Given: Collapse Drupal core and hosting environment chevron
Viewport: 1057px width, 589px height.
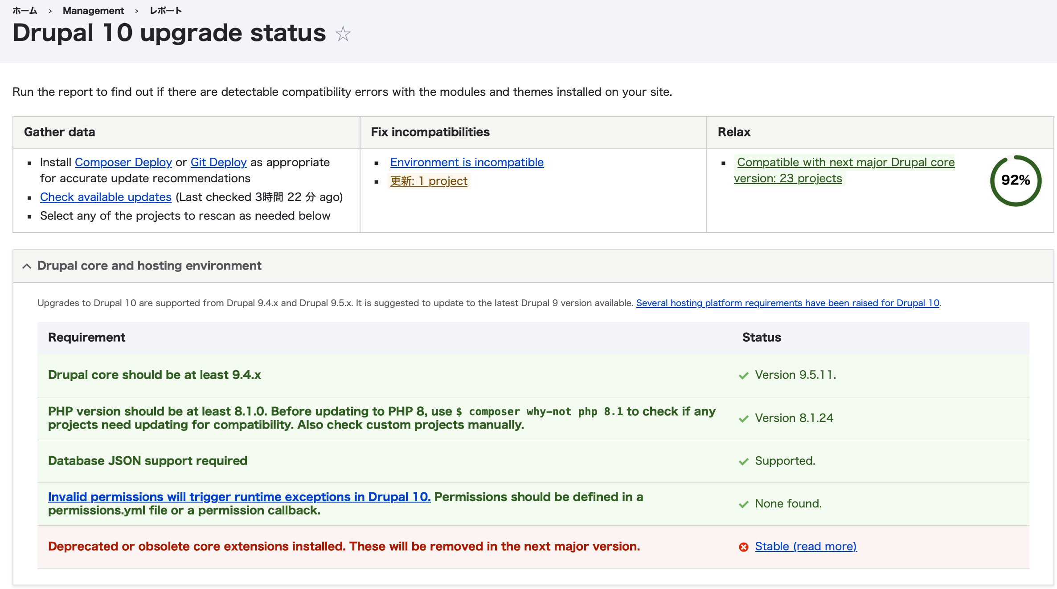Looking at the screenshot, I should pyautogui.click(x=27, y=266).
